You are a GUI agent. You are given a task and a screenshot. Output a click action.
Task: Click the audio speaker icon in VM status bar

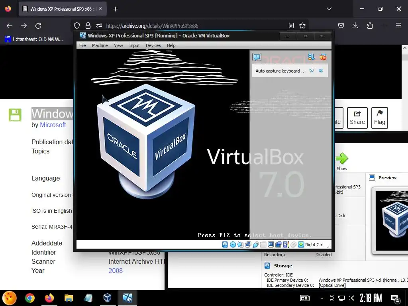tap(240, 245)
